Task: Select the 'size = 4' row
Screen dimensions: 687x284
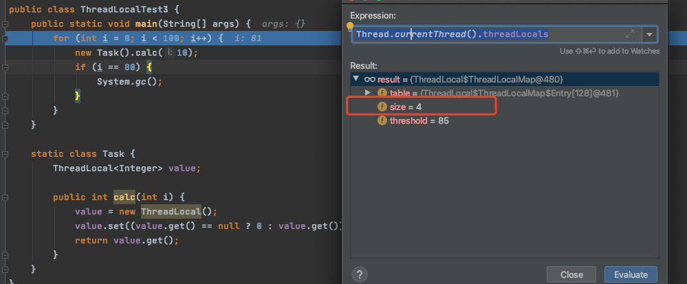Action: (x=504, y=107)
